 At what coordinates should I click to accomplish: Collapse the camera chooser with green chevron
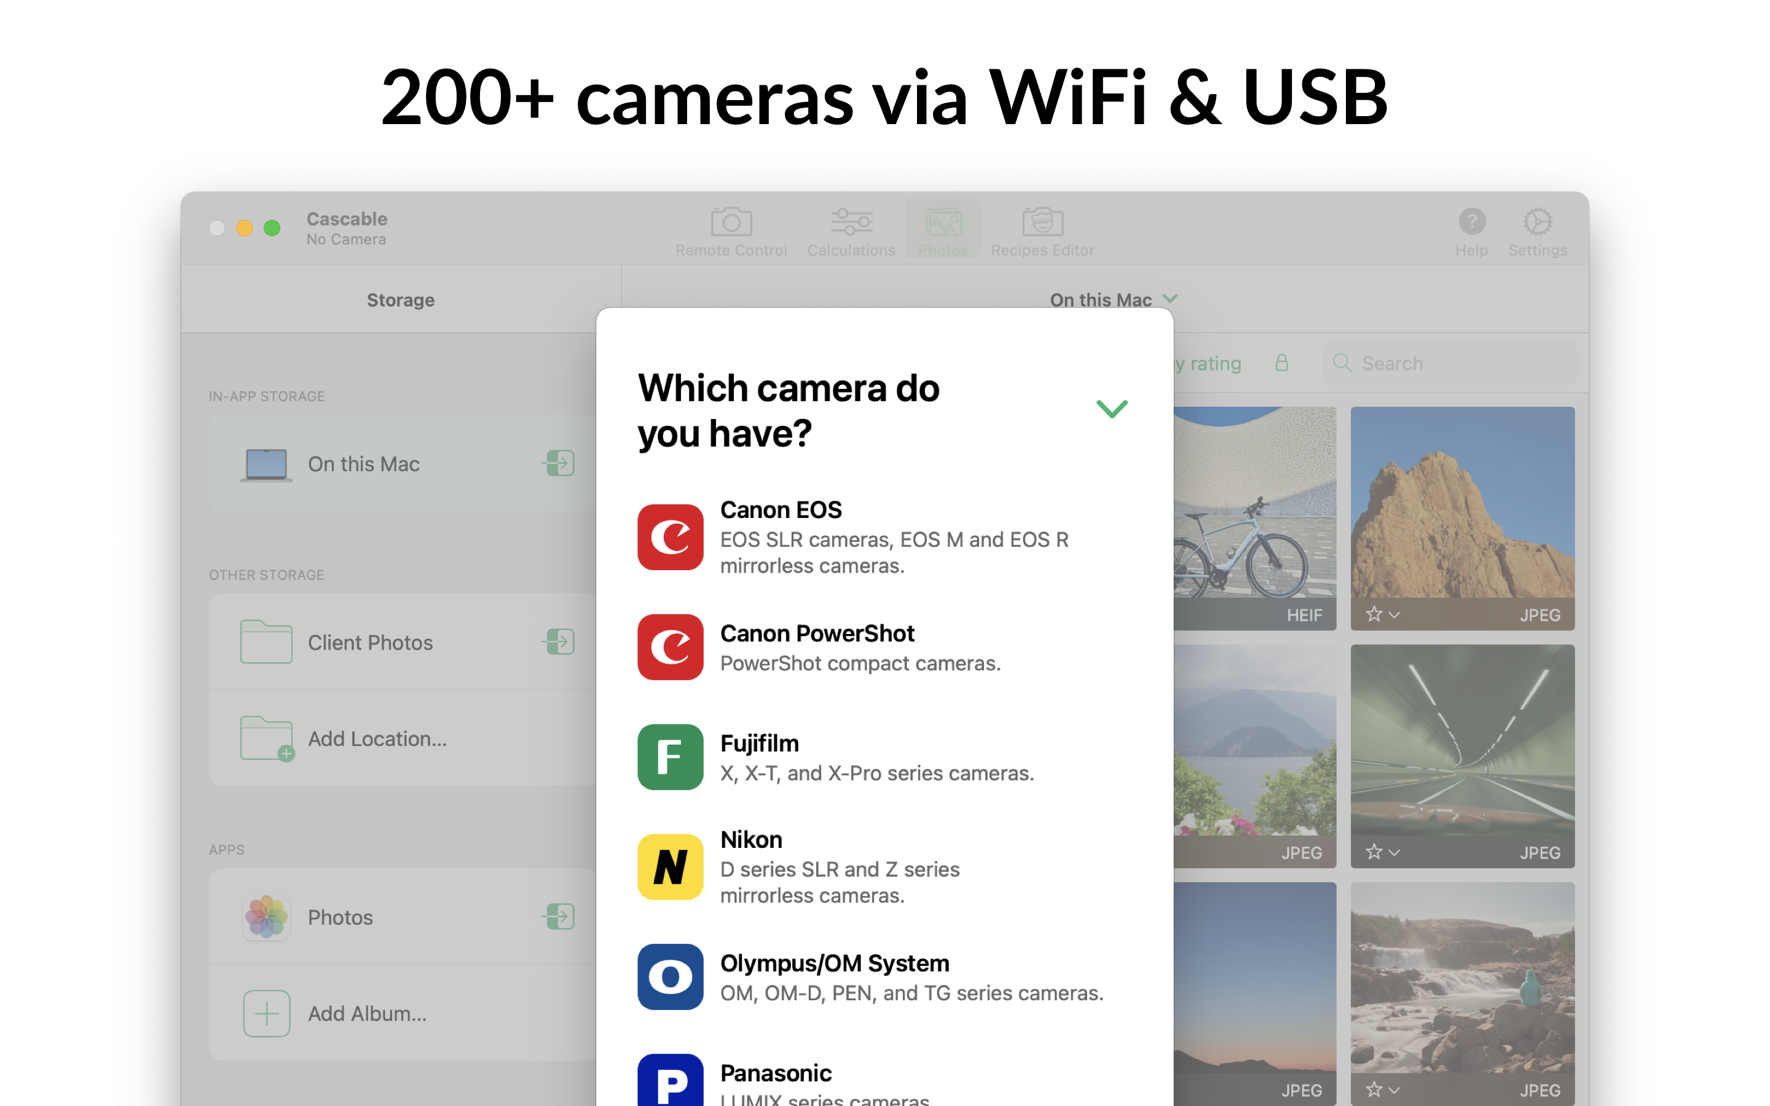click(1111, 408)
